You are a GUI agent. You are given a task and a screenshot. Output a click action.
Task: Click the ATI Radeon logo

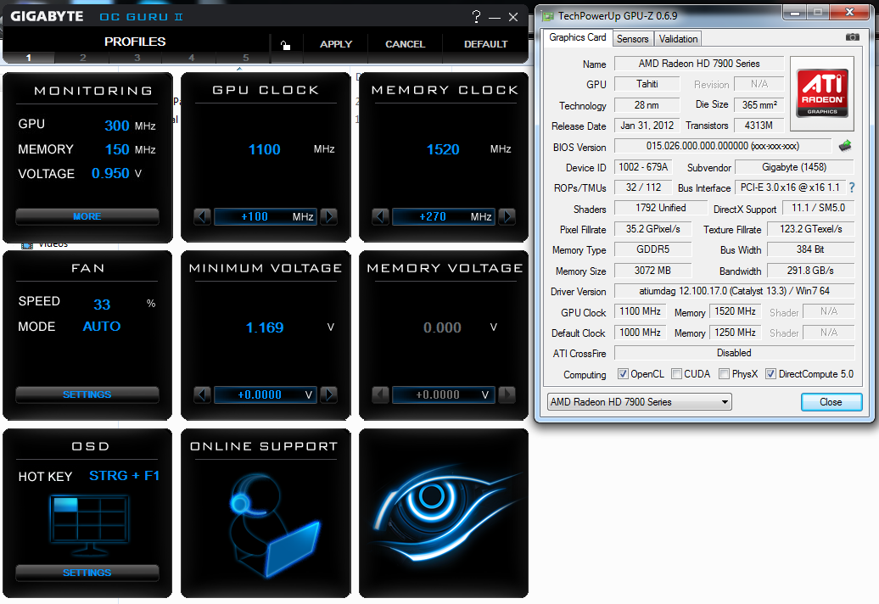click(822, 93)
